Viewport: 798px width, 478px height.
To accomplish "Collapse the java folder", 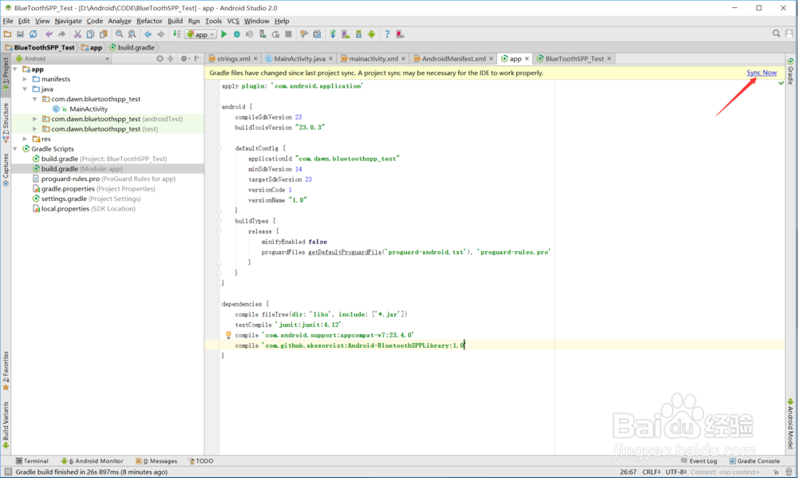I will (x=25, y=89).
